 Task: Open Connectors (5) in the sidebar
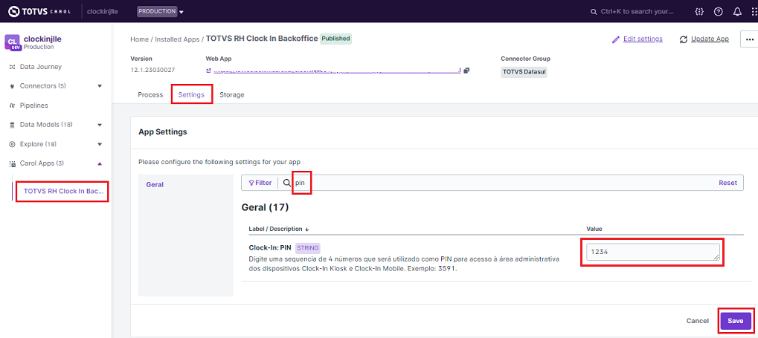(x=43, y=86)
